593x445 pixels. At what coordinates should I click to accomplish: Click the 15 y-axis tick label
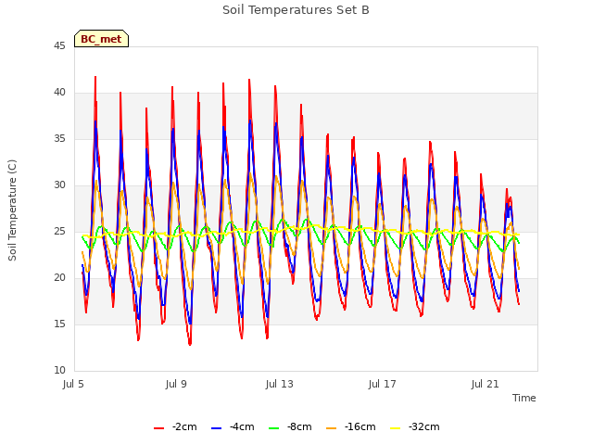pyautogui.click(x=59, y=324)
